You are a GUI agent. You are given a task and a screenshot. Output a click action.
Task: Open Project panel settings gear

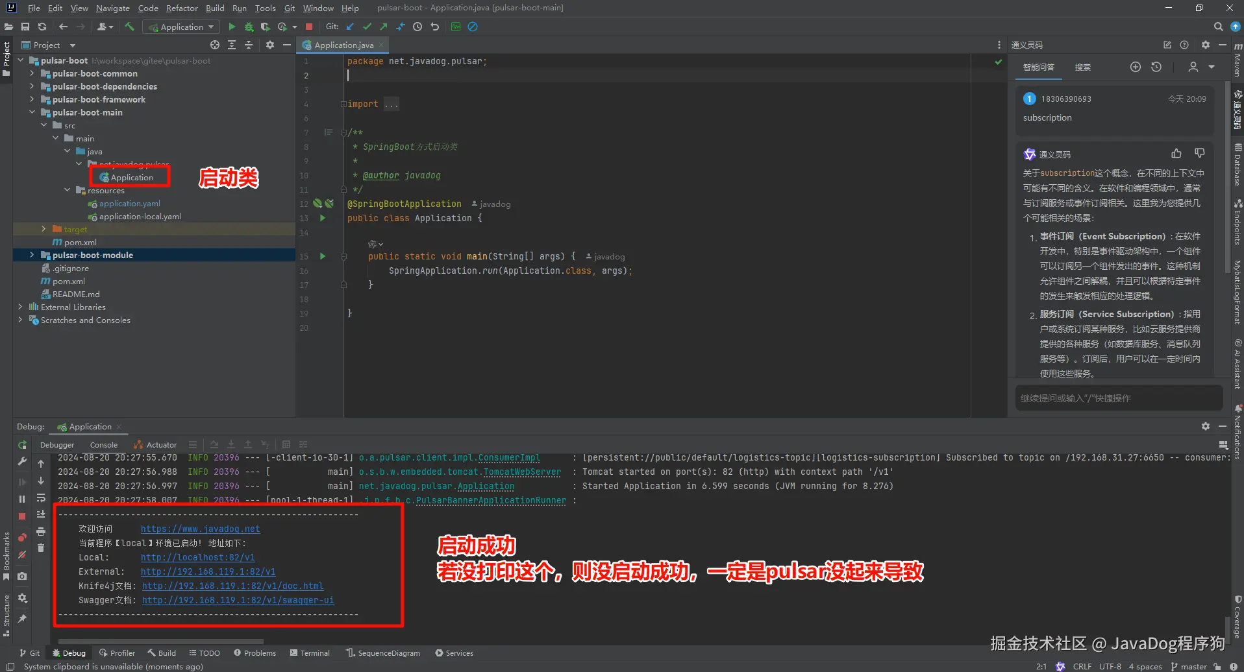click(x=270, y=45)
